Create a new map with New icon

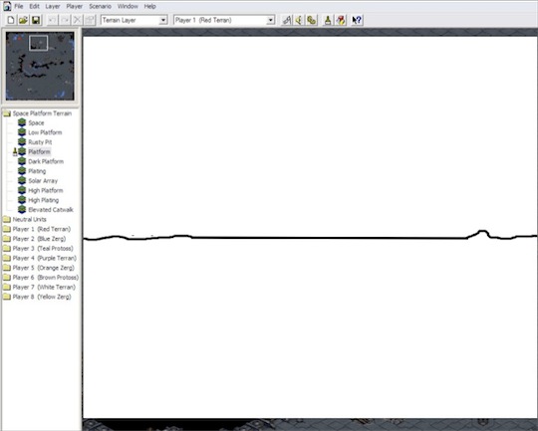pos(11,20)
